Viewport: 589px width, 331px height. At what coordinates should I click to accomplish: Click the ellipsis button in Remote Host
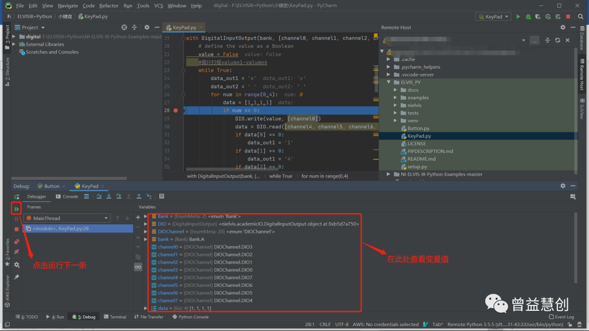[x=534, y=40]
